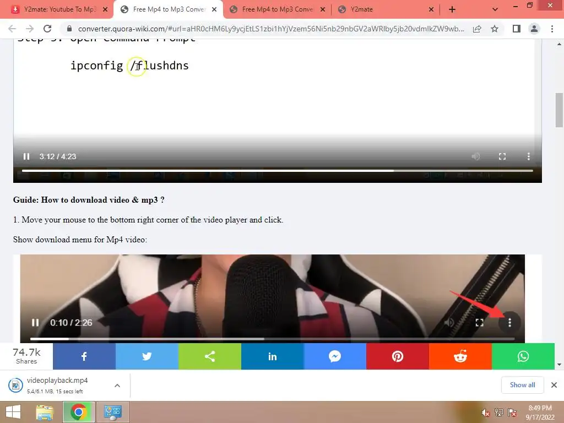
Task: Go forward to the next page
Action: pos(30,29)
